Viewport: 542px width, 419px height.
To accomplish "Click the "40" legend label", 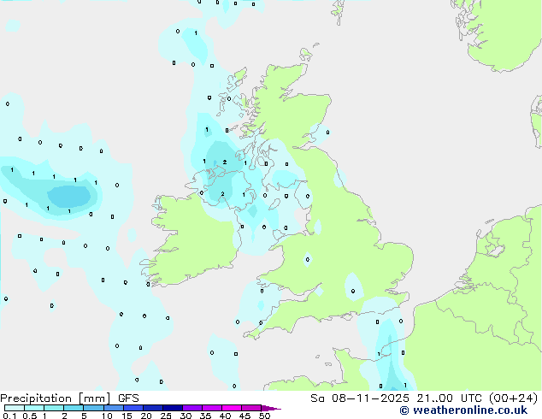I will click(225, 416).
